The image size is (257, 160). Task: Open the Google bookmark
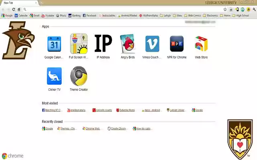click(7, 16)
